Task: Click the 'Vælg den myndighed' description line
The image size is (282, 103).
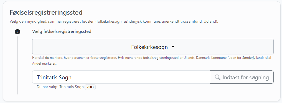Action: coord(114,22)
